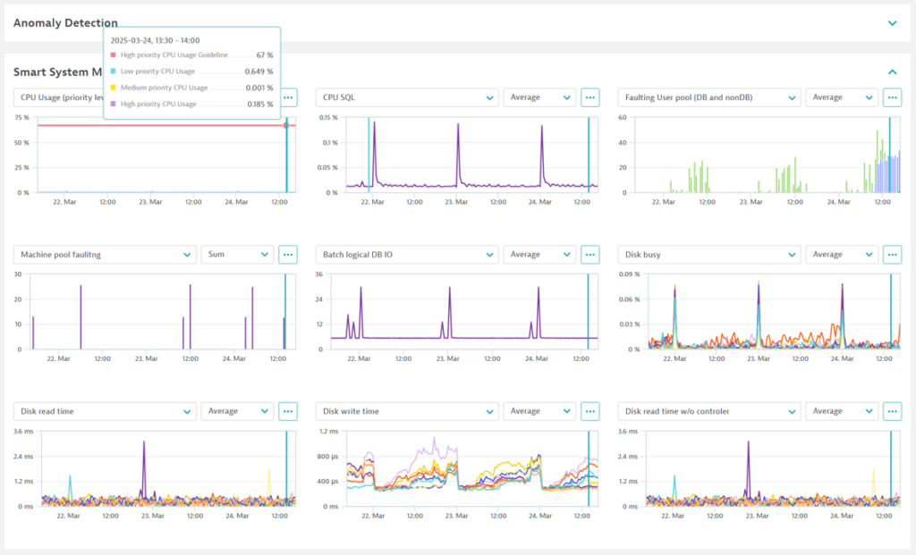Open the Disk busy chart's three-dot menu

tap(892, 255)
